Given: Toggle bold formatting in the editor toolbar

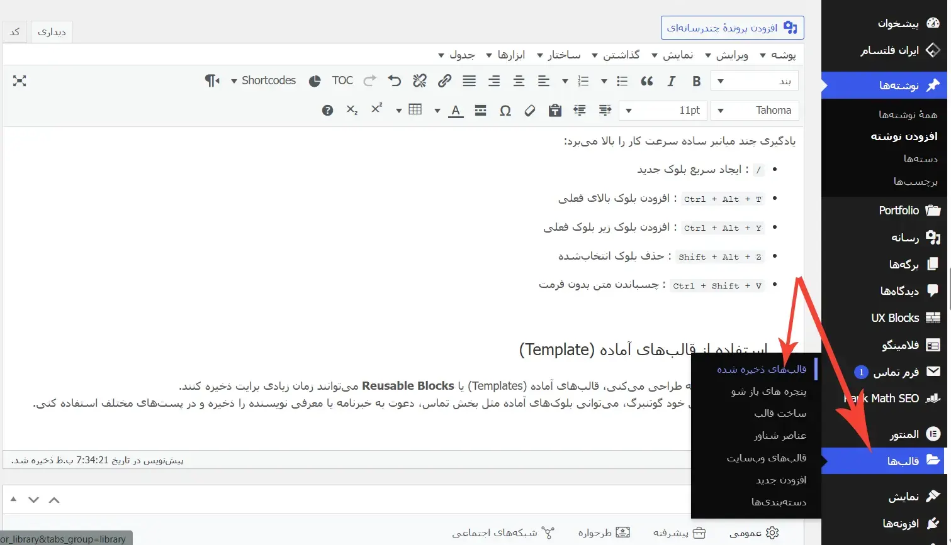Looking at the screenshot, I should pos(696,81).
